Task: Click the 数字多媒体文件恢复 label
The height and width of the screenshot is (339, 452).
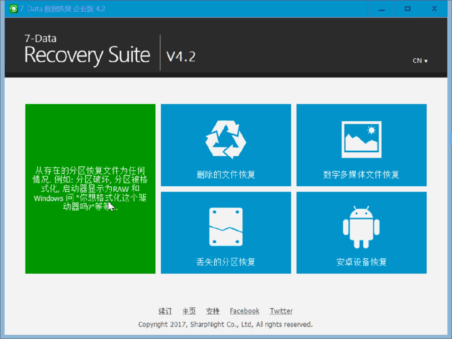Action: click(x=361, y=175)
